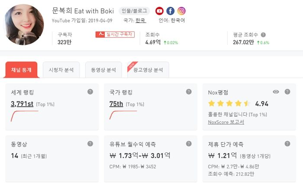Viewport: 303px width, 184px height.
Task: Click help icon in 동영상 card
Action: point(90,144)
